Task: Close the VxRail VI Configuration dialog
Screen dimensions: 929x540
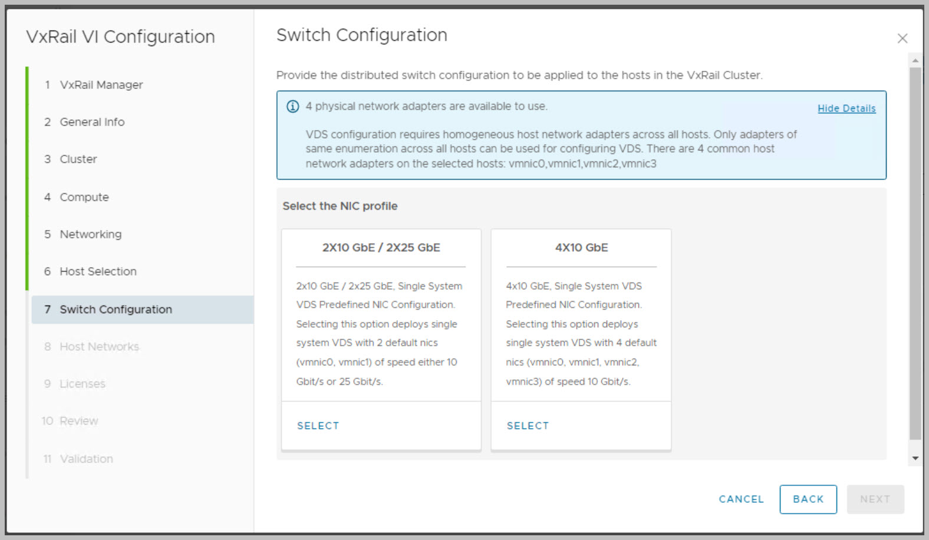Action: click(x=902, y=38)
